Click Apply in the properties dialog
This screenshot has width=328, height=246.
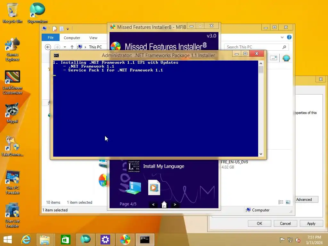pos(311,223)
